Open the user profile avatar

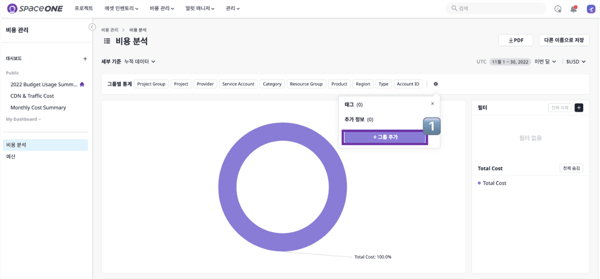pos(591,9)
